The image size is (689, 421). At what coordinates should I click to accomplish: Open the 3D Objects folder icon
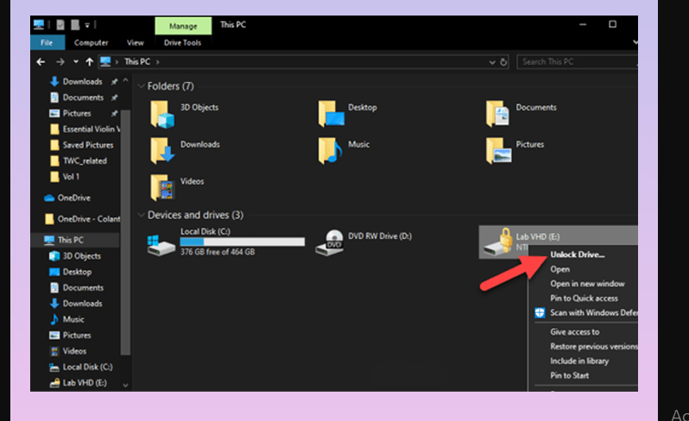coord(161,112)
